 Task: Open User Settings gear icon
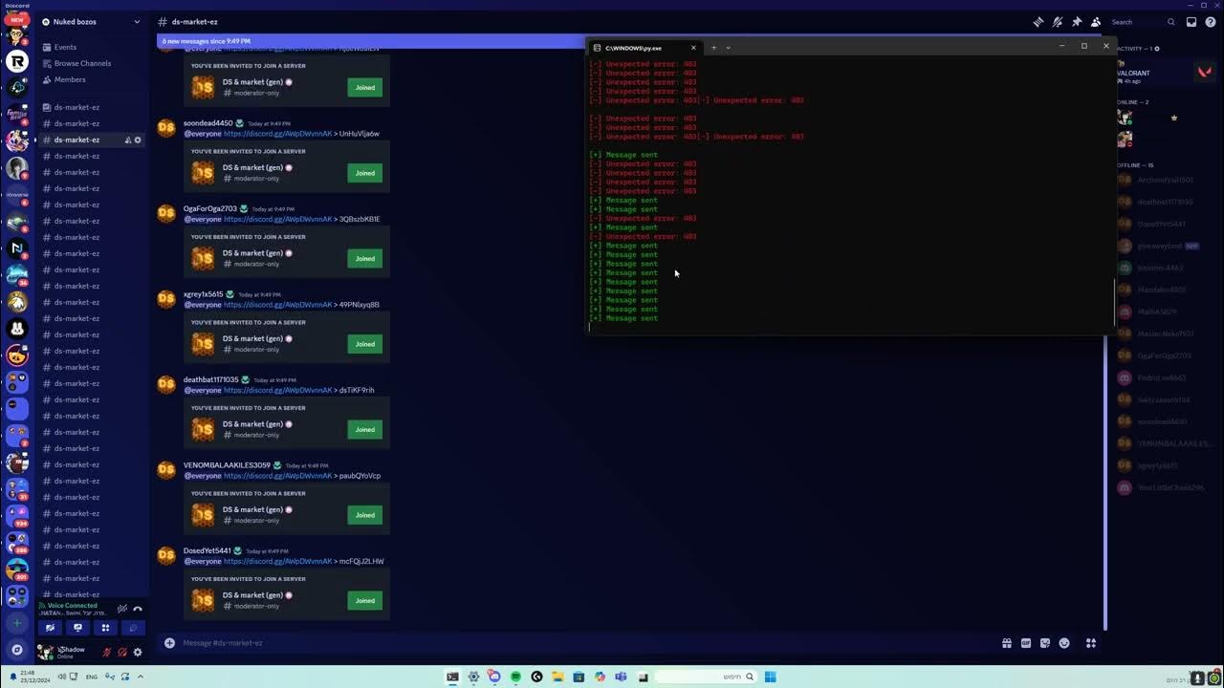click(138, 652)
